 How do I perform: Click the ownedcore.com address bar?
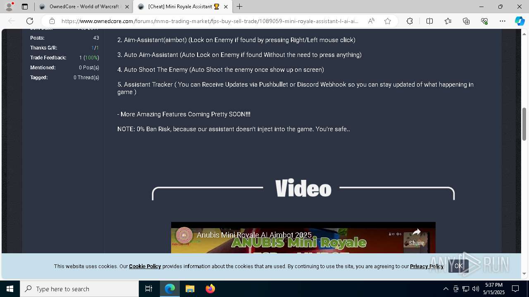pos(210,21)
